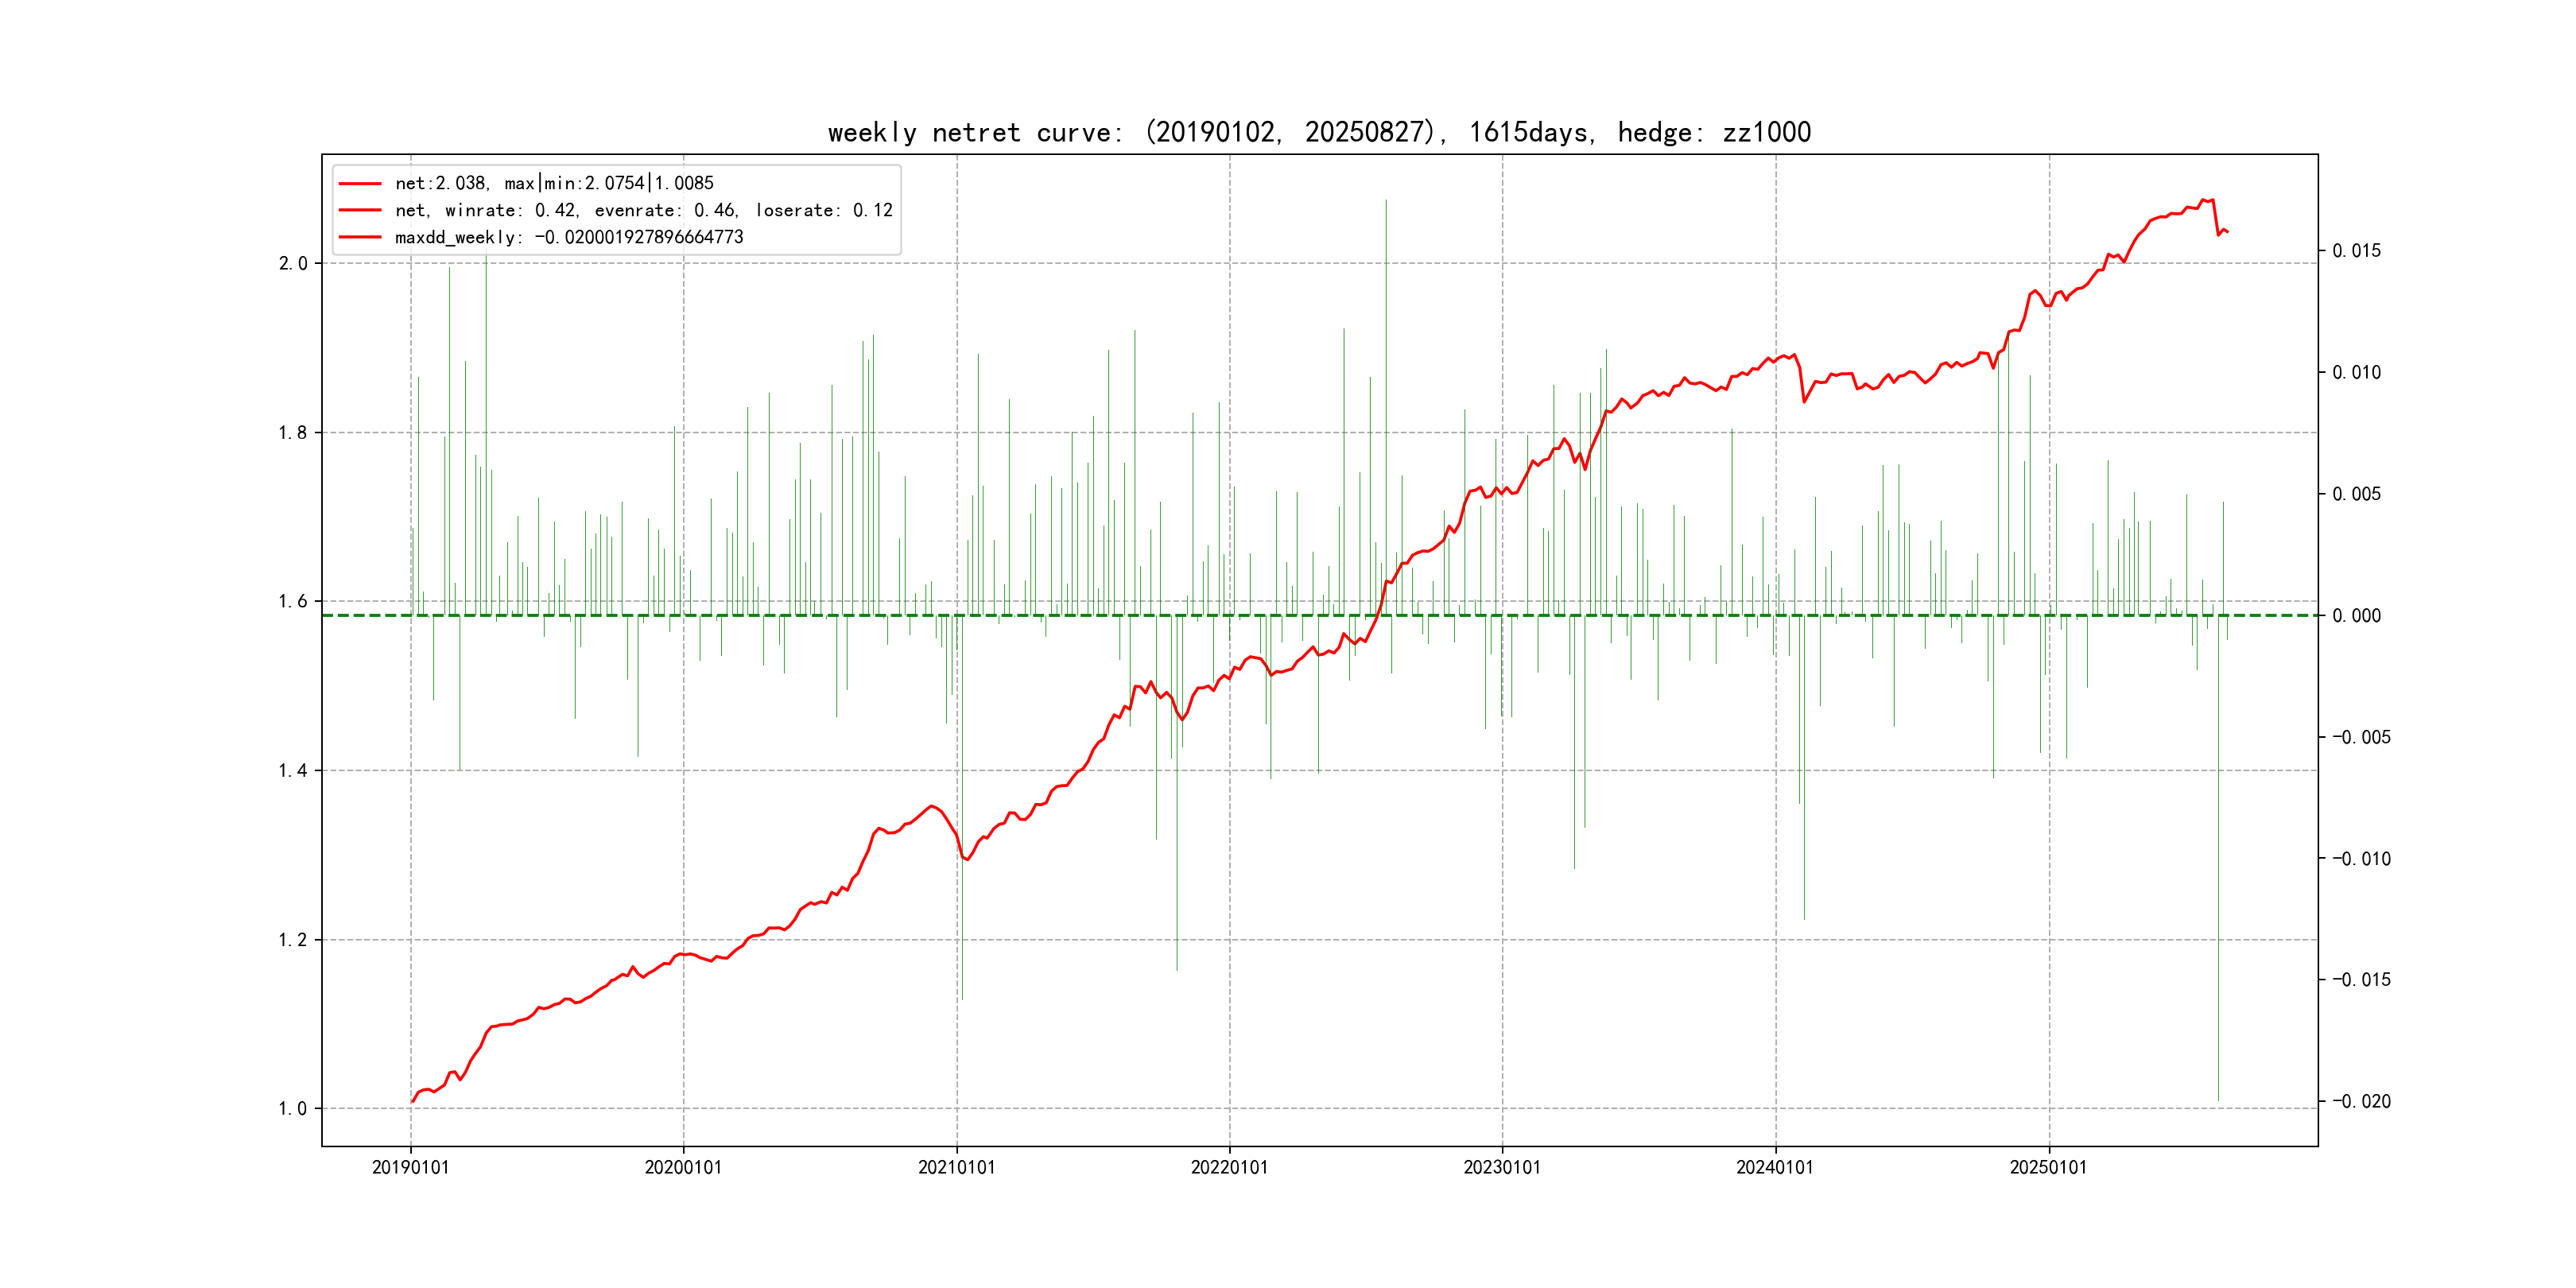The width and height of the screenshot is (2576, 1288).
Task: Click the maxdd_weekly legend entry
Action: click(x=569, y=237)
